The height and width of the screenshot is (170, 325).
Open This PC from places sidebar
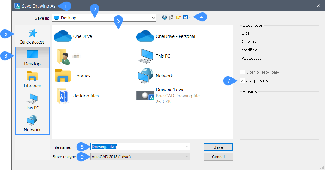click(x=32, y=102)
